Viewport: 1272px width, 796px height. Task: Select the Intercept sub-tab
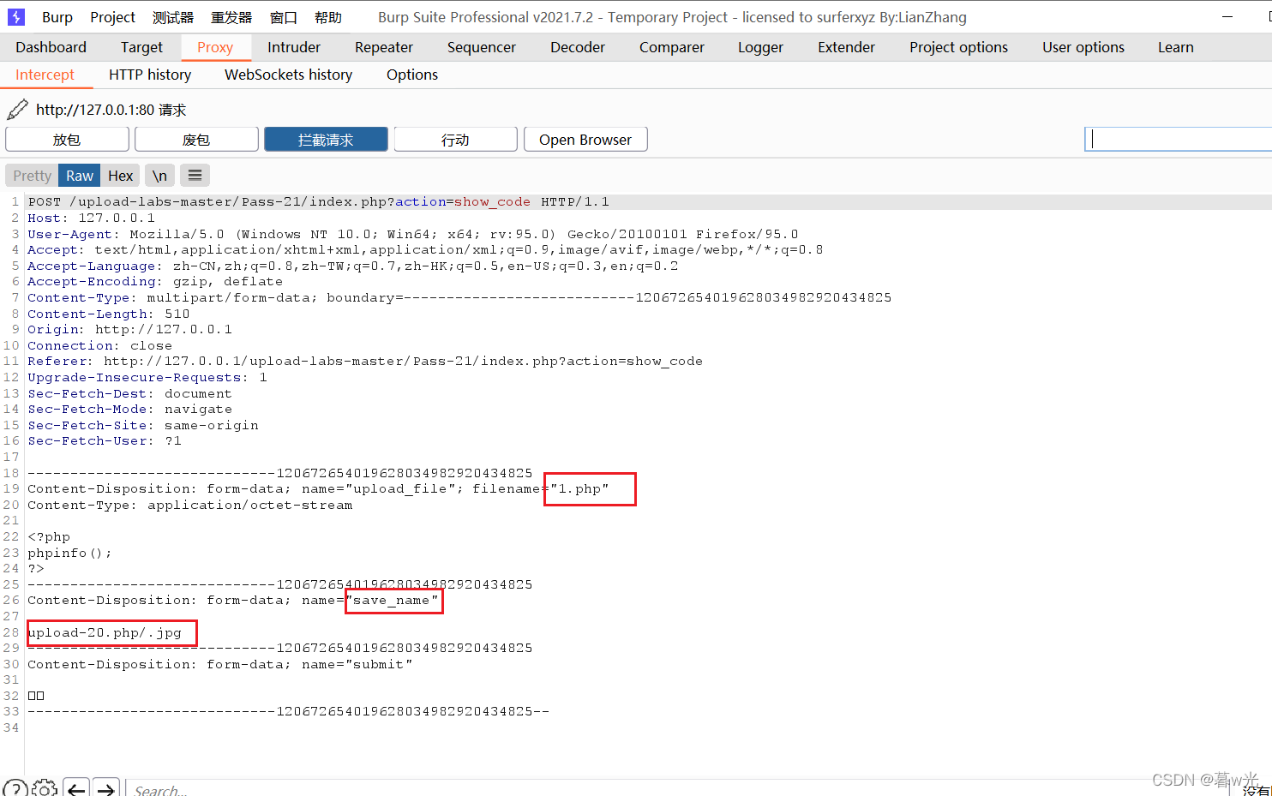pyautogui.click(x=45, y=75)
